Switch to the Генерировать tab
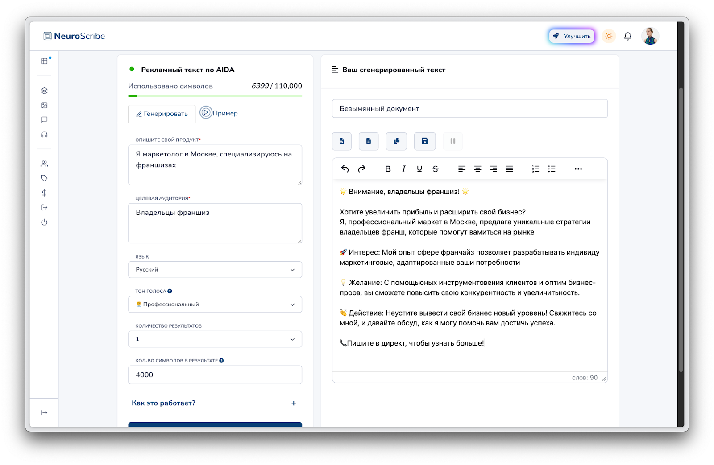Viewport: 714px width, 465px height. click(162, 114)
